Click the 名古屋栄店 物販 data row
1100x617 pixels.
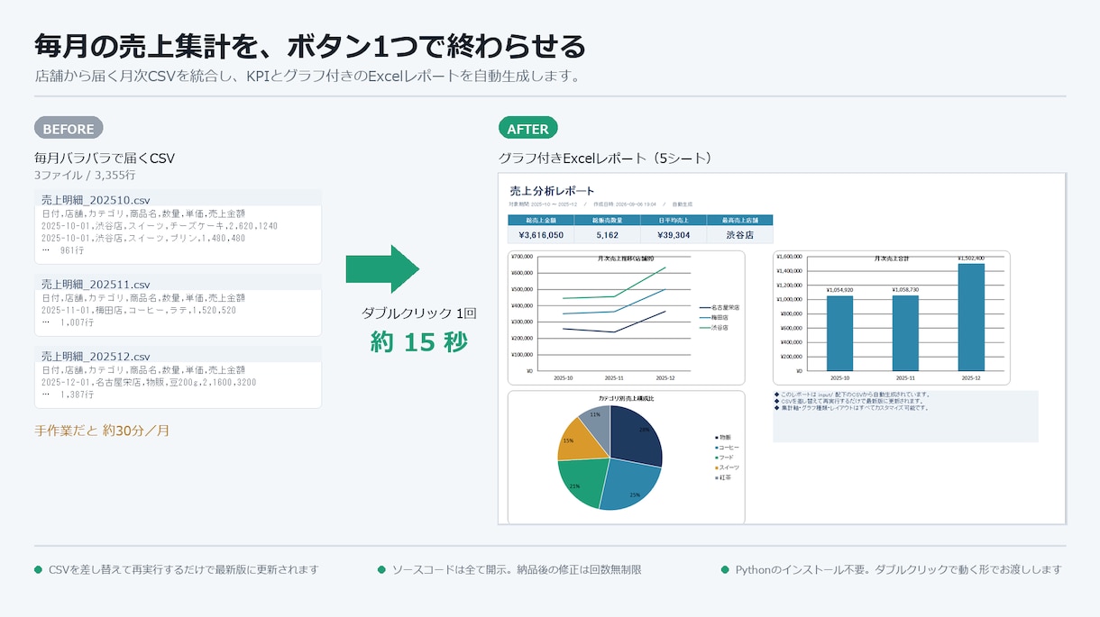149,382
